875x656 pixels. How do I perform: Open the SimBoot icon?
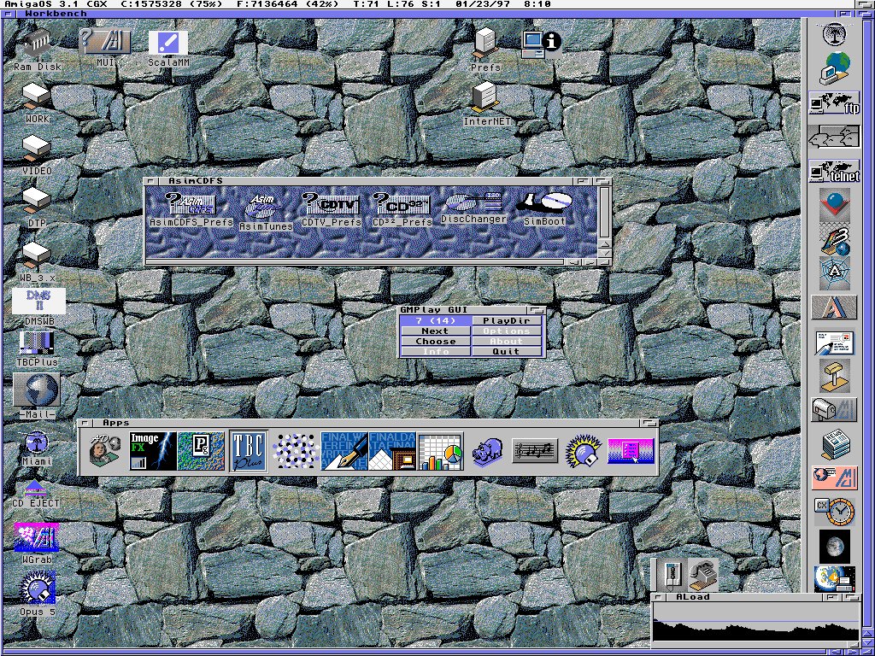tap(544, 204)
